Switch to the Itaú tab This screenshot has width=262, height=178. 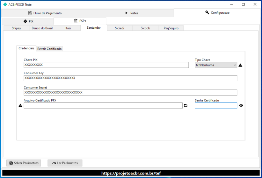click(68, 28)
